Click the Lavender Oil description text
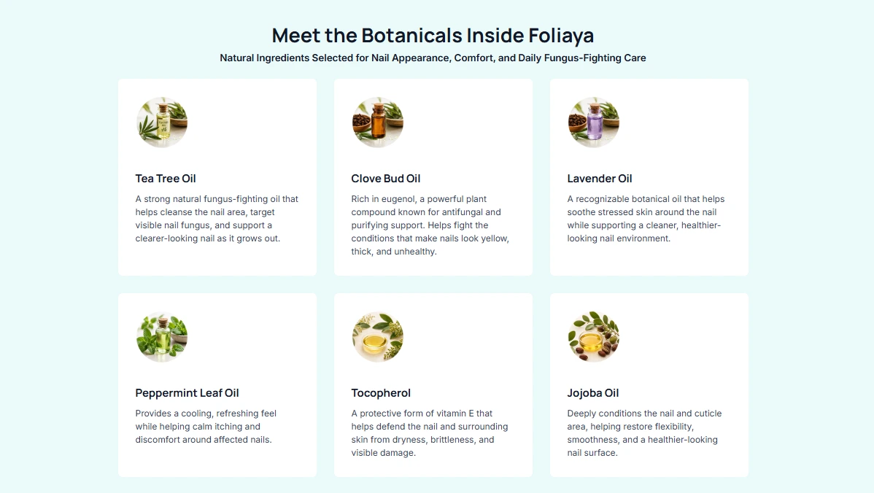 [646, 218]
